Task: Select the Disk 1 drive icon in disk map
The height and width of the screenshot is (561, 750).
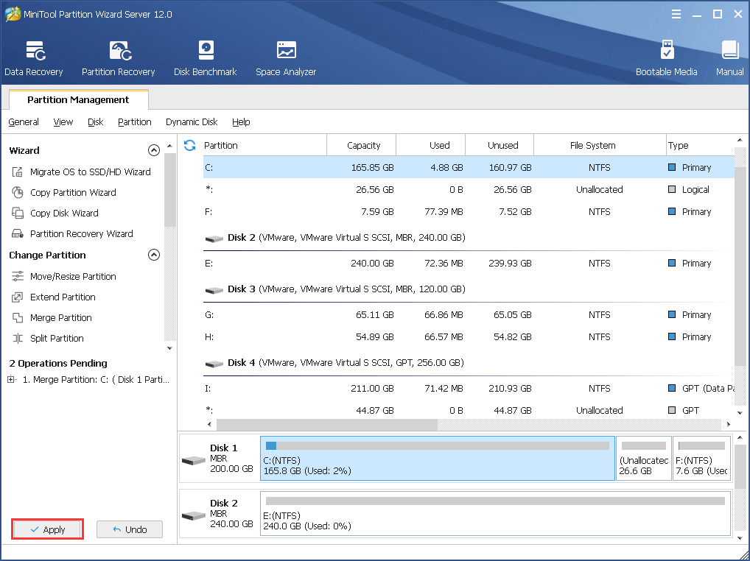Action: coord(194,460)
